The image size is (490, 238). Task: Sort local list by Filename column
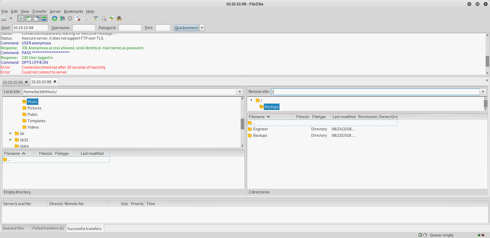pyautogui.click(x=18, y=154)
